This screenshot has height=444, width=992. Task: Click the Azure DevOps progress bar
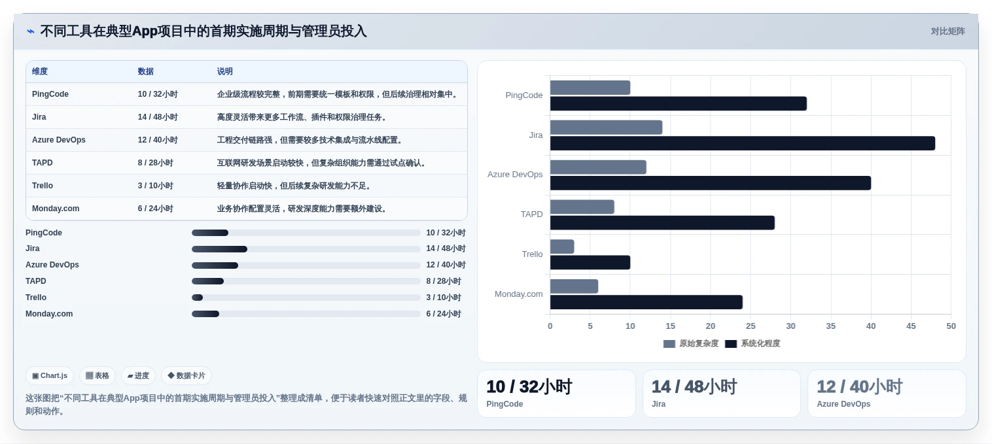click(x=306, y=265)
